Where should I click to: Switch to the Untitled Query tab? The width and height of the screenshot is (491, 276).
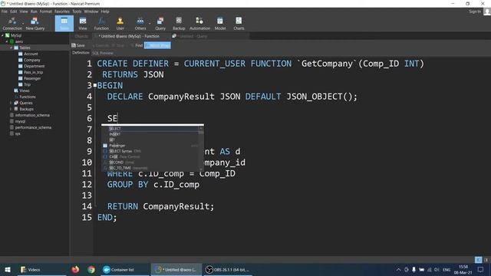(x=193, y=36)
